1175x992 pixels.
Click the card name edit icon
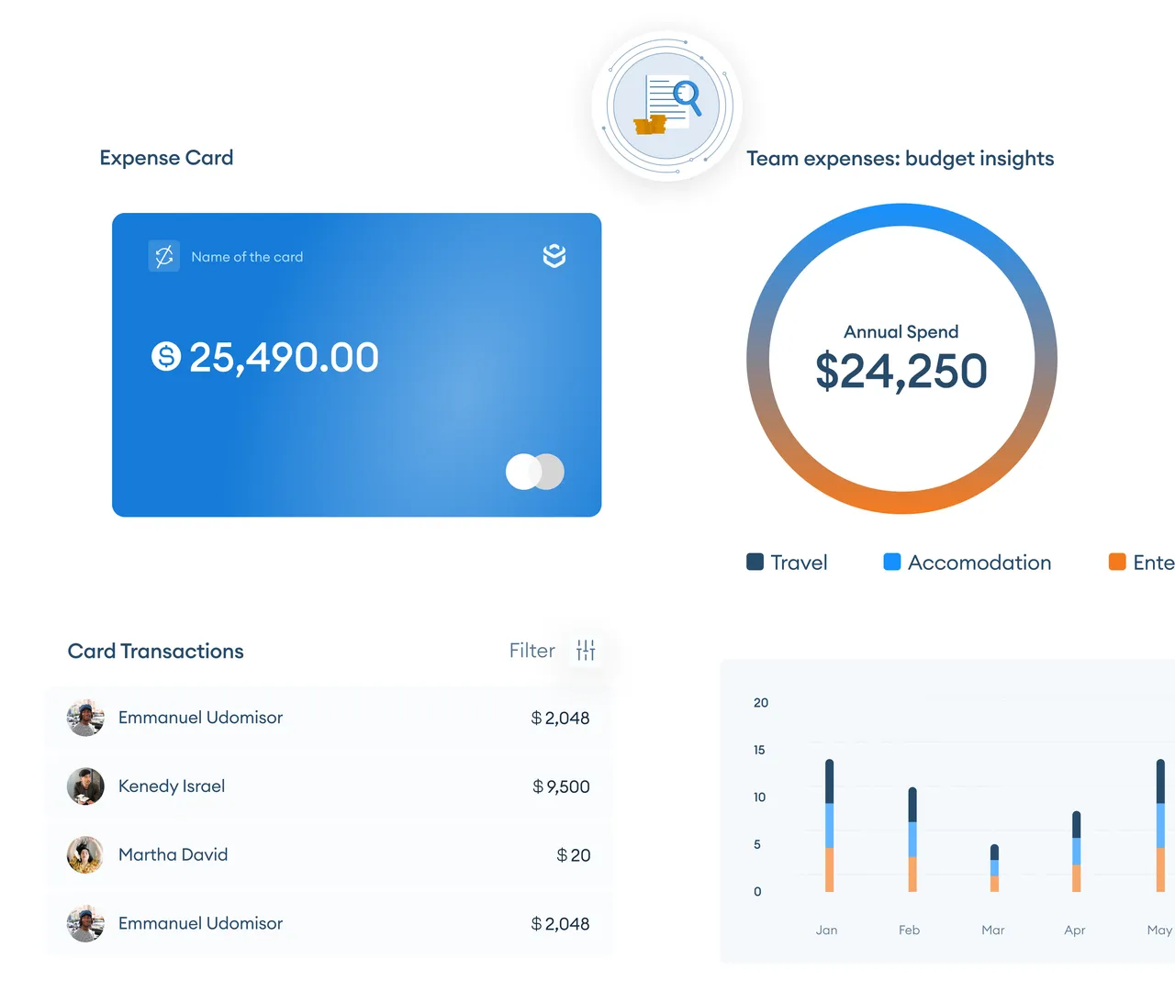164,256
